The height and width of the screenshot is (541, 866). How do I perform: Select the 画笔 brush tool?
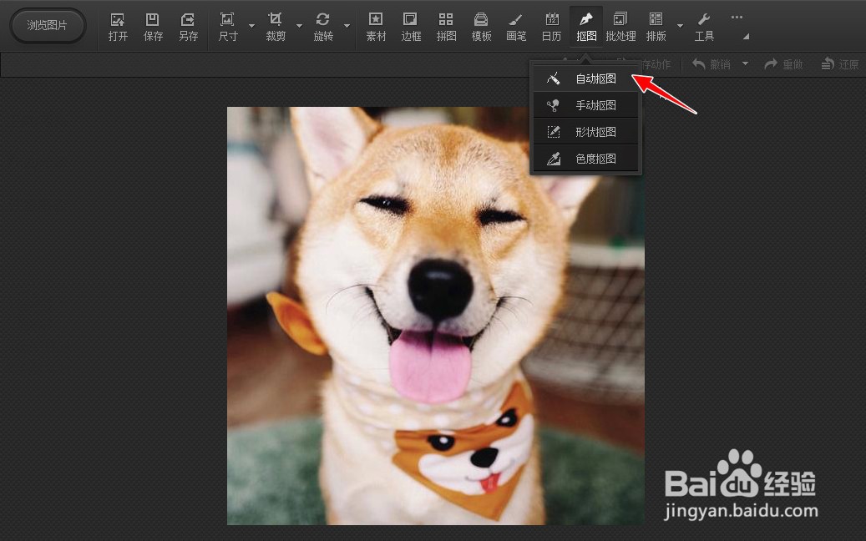pyautogui.click(x=516, y=27)
